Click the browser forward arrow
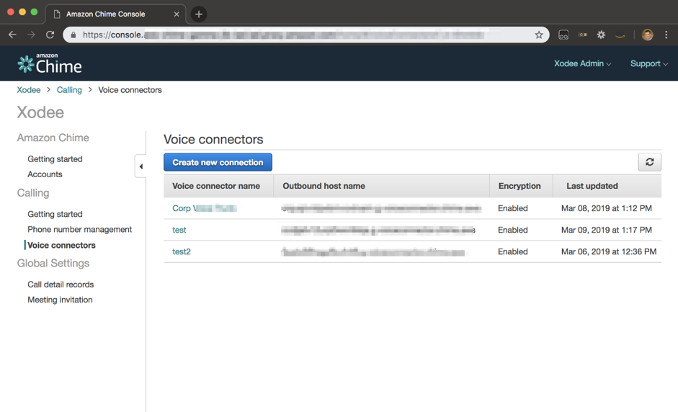 coord(31,35)
